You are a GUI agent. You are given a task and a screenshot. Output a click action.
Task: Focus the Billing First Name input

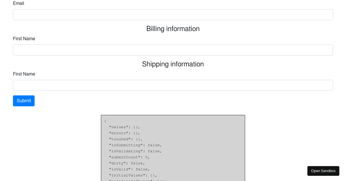(173, 50)
